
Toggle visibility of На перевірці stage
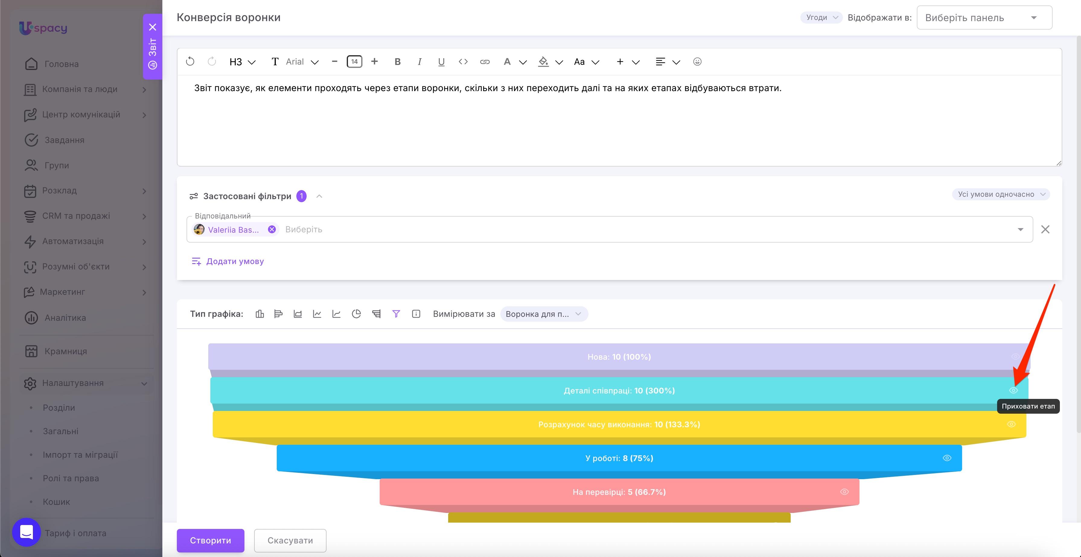point(844,492)
